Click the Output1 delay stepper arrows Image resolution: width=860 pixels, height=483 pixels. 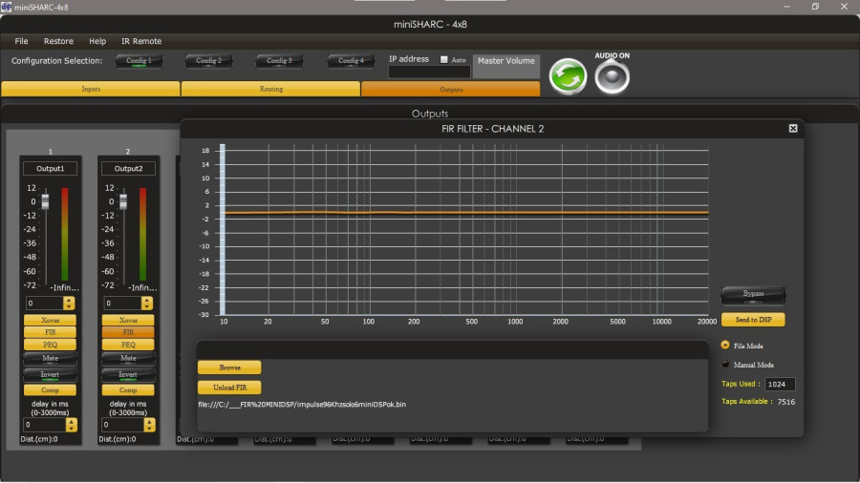72,425
